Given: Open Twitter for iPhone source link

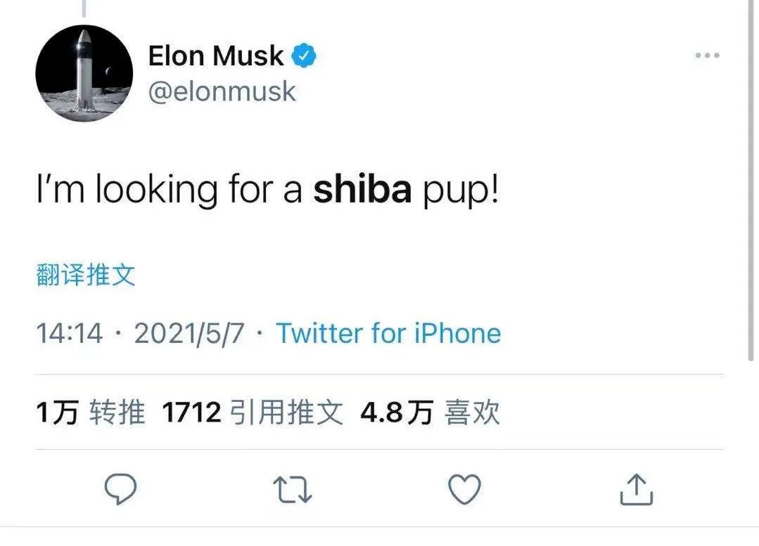Looking at the screenshot, I should (x=389, y=333).
